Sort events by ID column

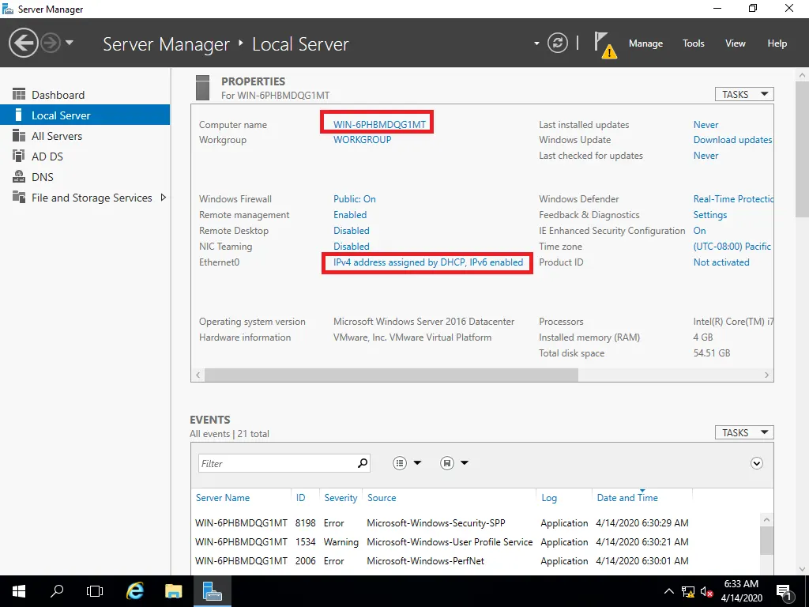301,498
